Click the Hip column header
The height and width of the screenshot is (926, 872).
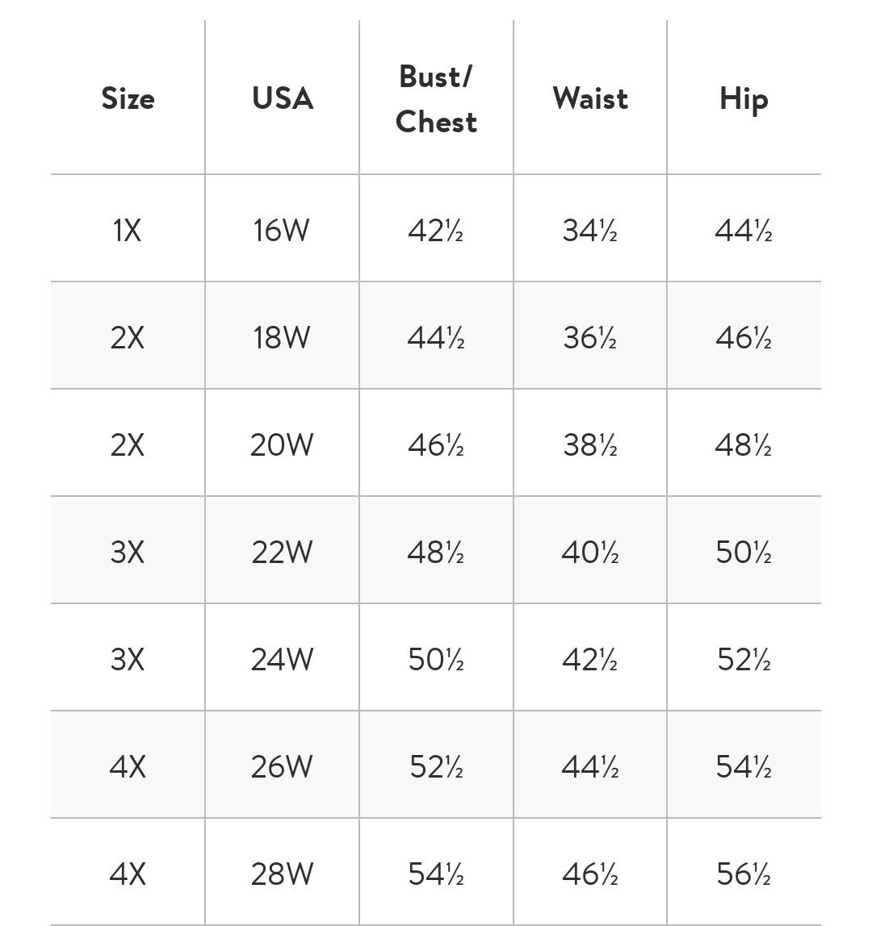(744, 99)
